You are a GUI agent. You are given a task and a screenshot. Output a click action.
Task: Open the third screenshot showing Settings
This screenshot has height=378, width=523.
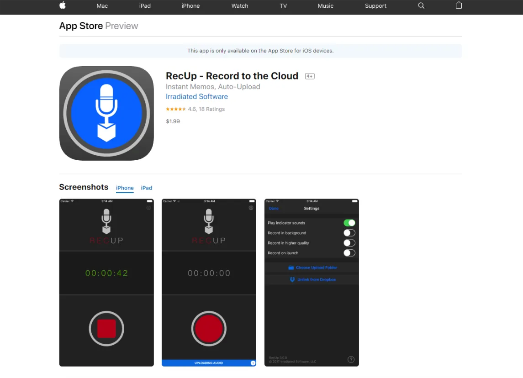click(312, 283)
